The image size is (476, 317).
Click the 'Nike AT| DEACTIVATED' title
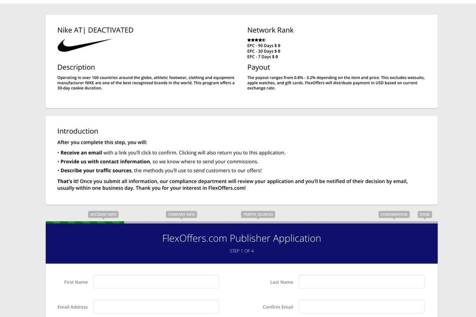(95, 30)
